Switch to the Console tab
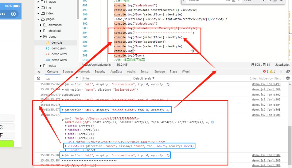292x168 pixels. 52,71
